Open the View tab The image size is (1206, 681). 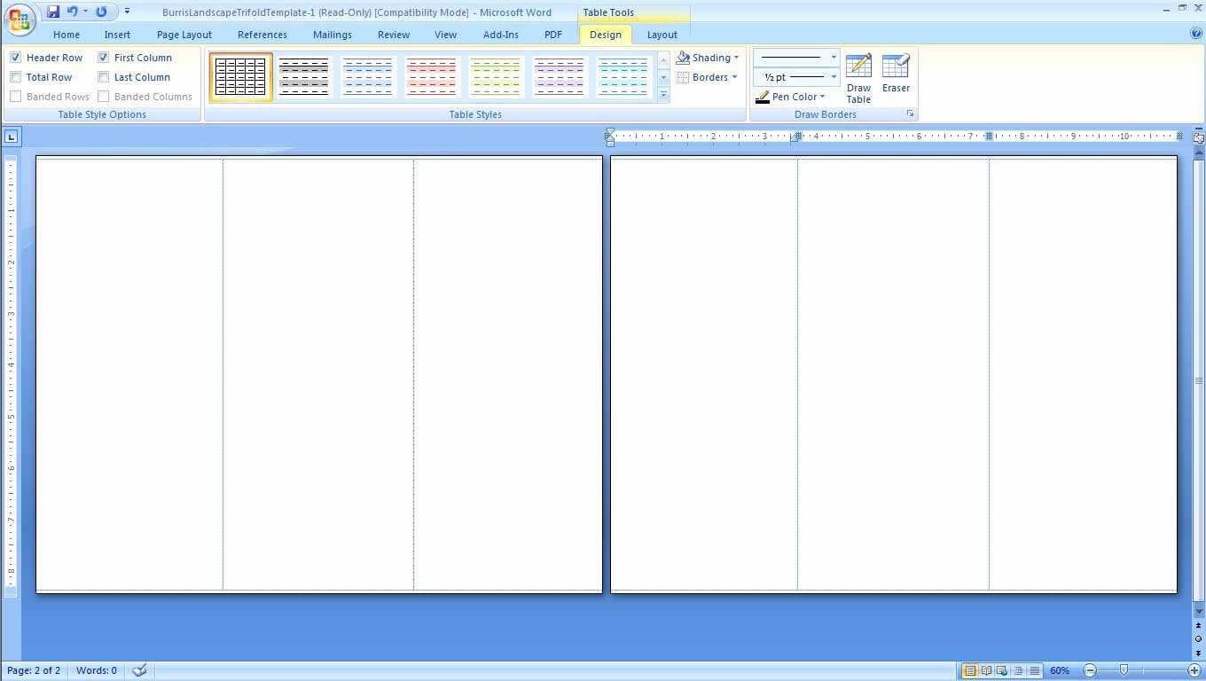point(446,35)
